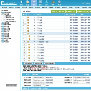Open 增加信息 in the submenu bar
This screenshot has height=91, width=91.
5,8
